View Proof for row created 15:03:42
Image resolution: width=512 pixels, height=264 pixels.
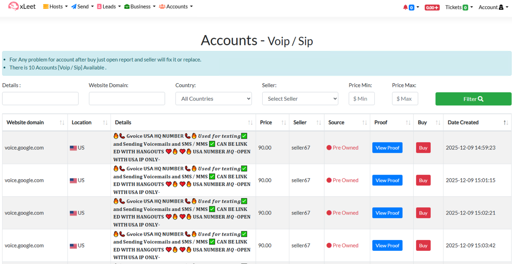(387, 245)
